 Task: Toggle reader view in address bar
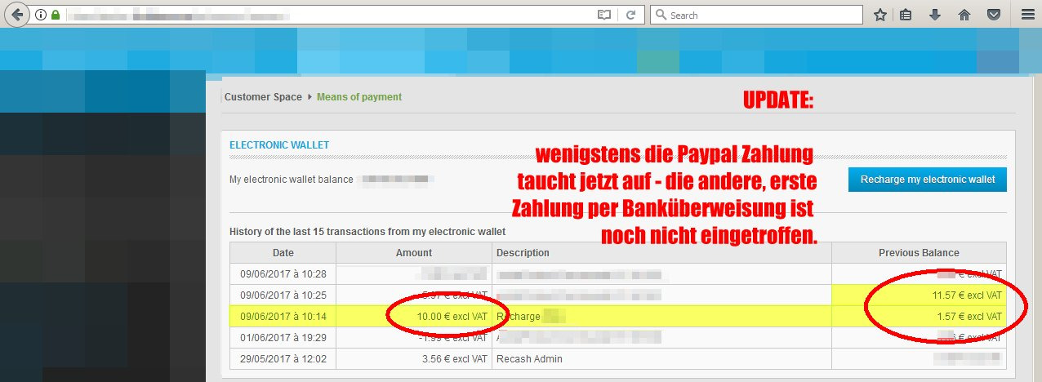[x=603, y=15]
